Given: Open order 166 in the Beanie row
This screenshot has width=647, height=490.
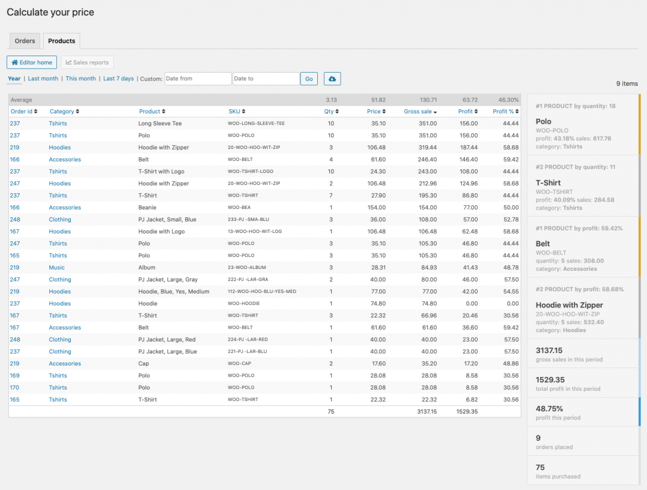Looking at the screenshot, I should tap(15, 208).
